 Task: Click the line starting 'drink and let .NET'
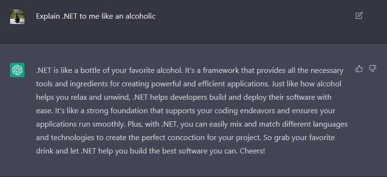pos(150,151)
